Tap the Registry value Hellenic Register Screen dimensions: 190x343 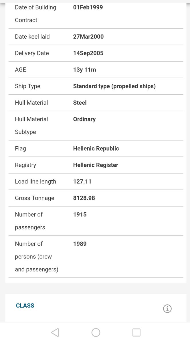point(96,165)
